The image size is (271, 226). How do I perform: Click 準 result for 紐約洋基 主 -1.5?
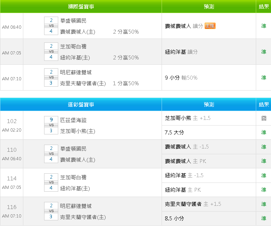click(264, 175)
